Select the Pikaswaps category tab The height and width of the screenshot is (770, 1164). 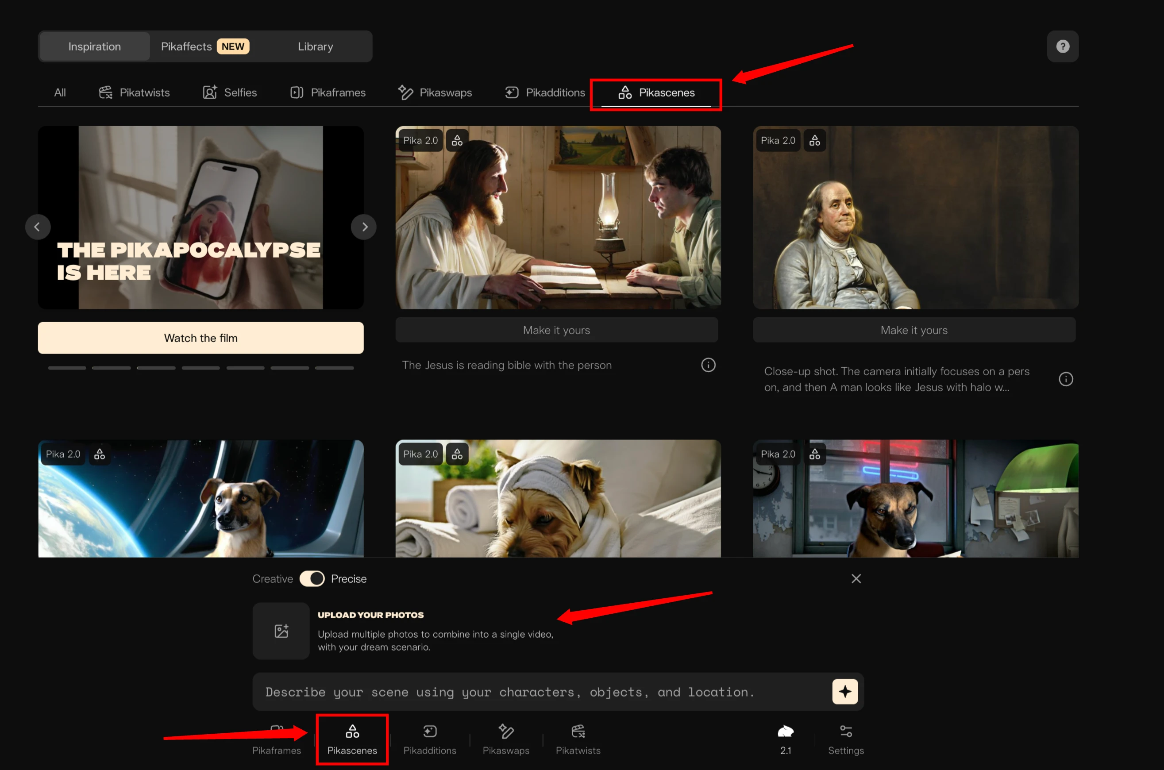[x=435, y=92]
